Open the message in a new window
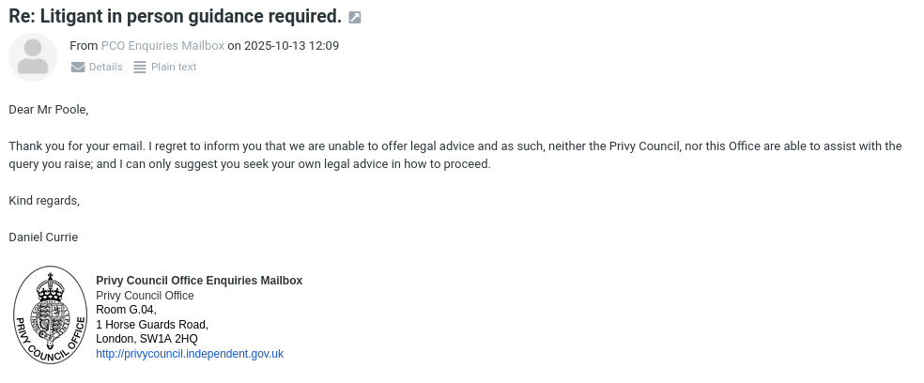Image resolution: width=924 pixels, height=383 pixels. click(x=355, y=17)
